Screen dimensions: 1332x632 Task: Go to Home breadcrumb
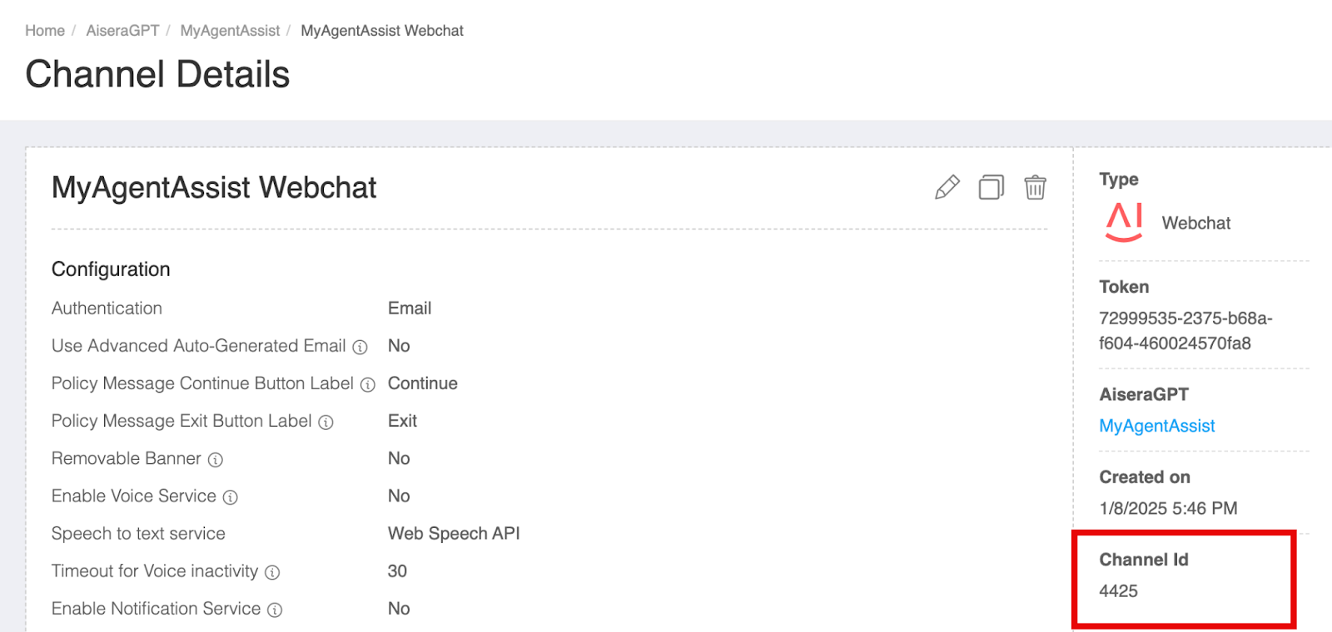(x=45, y=31)
